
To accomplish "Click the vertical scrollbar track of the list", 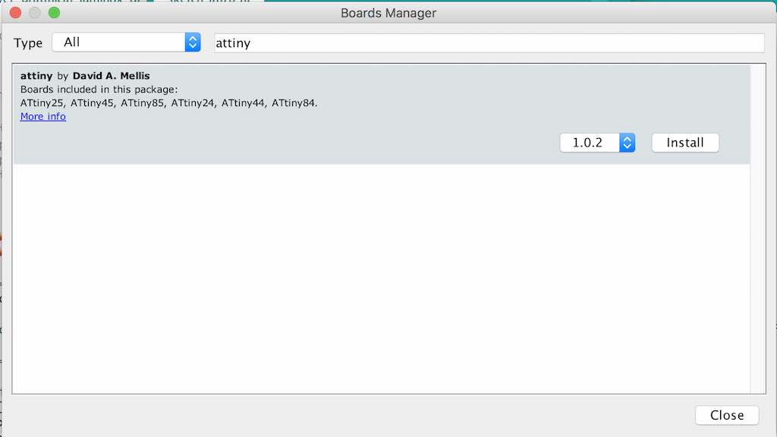I will click(x=758, y=229).
